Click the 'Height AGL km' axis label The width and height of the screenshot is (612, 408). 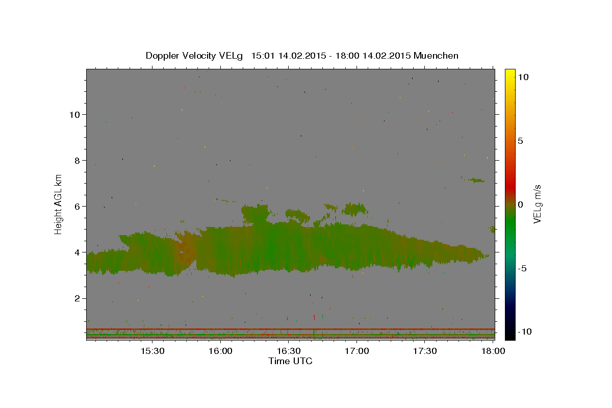(58, 204)
